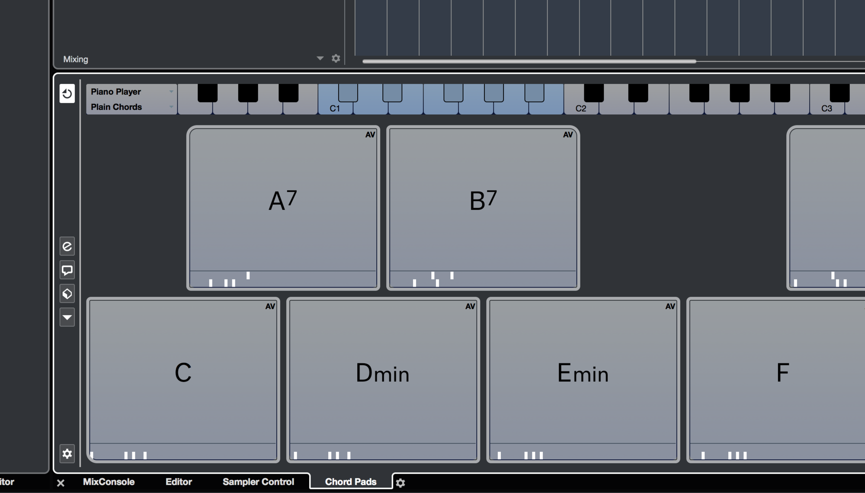Image resolution: width=865 pixels, height=493 pixels.
Task: Toggle the AV indicator on the Dmin pad
Action: (471, 307)
